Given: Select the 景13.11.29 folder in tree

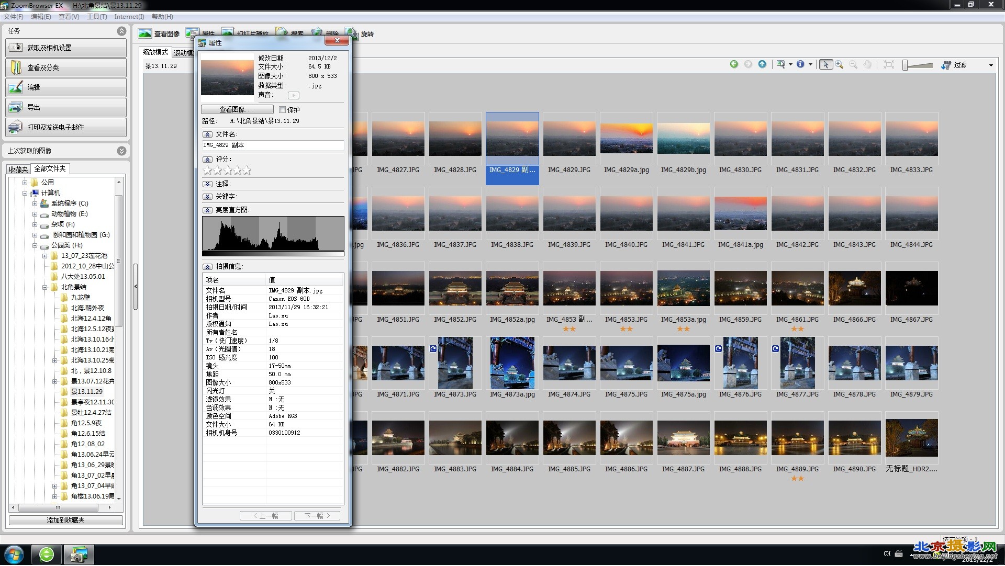Looking at the screenshot, I should click(87, 392).
